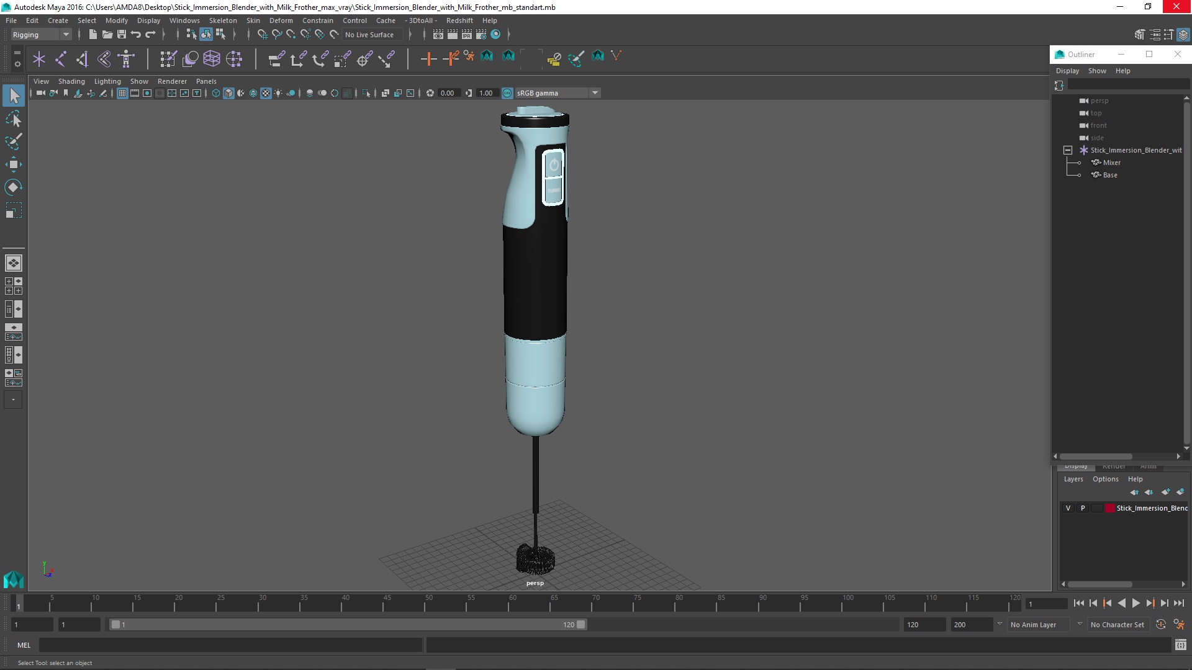This screenshot has width=1192, height=670.
Task: Click the Set Key plus shelf icon
Action: pyautogui.click(x=428, y=59)
